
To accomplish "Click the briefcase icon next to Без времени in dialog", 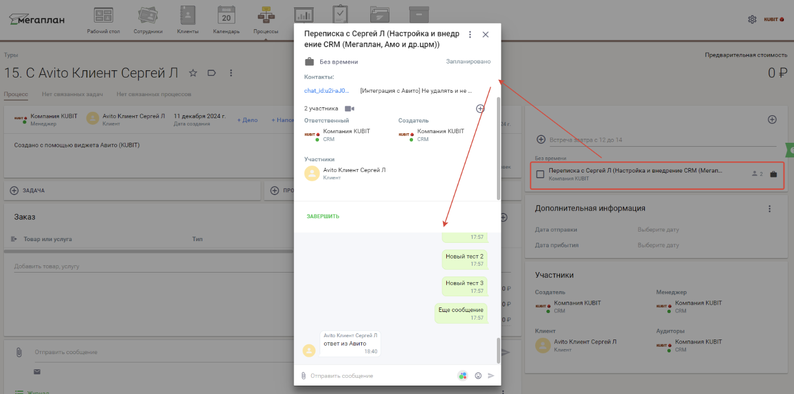I will pyautogui.click(x=309, y=62).
